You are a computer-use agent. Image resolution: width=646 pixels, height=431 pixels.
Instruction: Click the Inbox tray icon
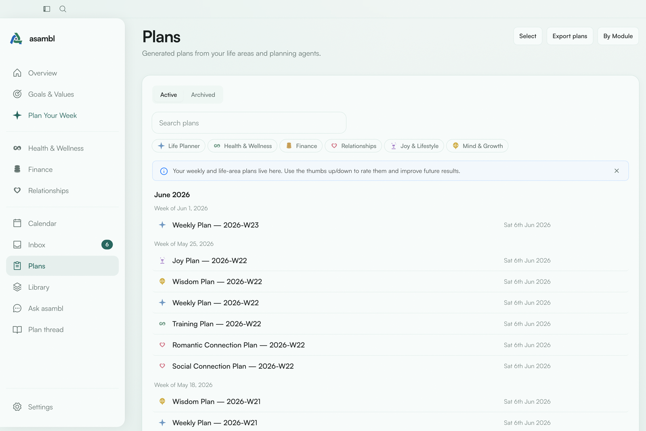(17, 244)
